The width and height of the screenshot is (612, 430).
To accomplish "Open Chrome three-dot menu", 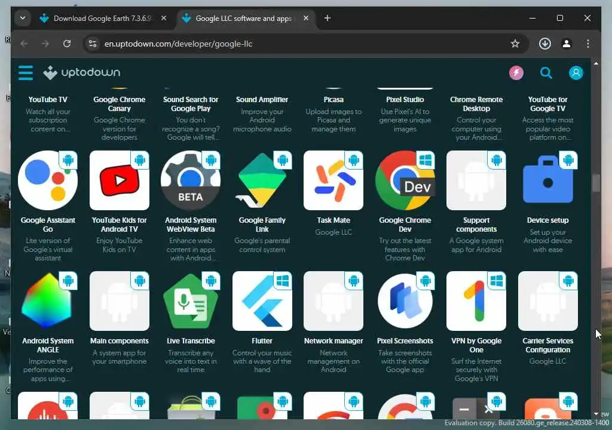I will coord(588,44).
